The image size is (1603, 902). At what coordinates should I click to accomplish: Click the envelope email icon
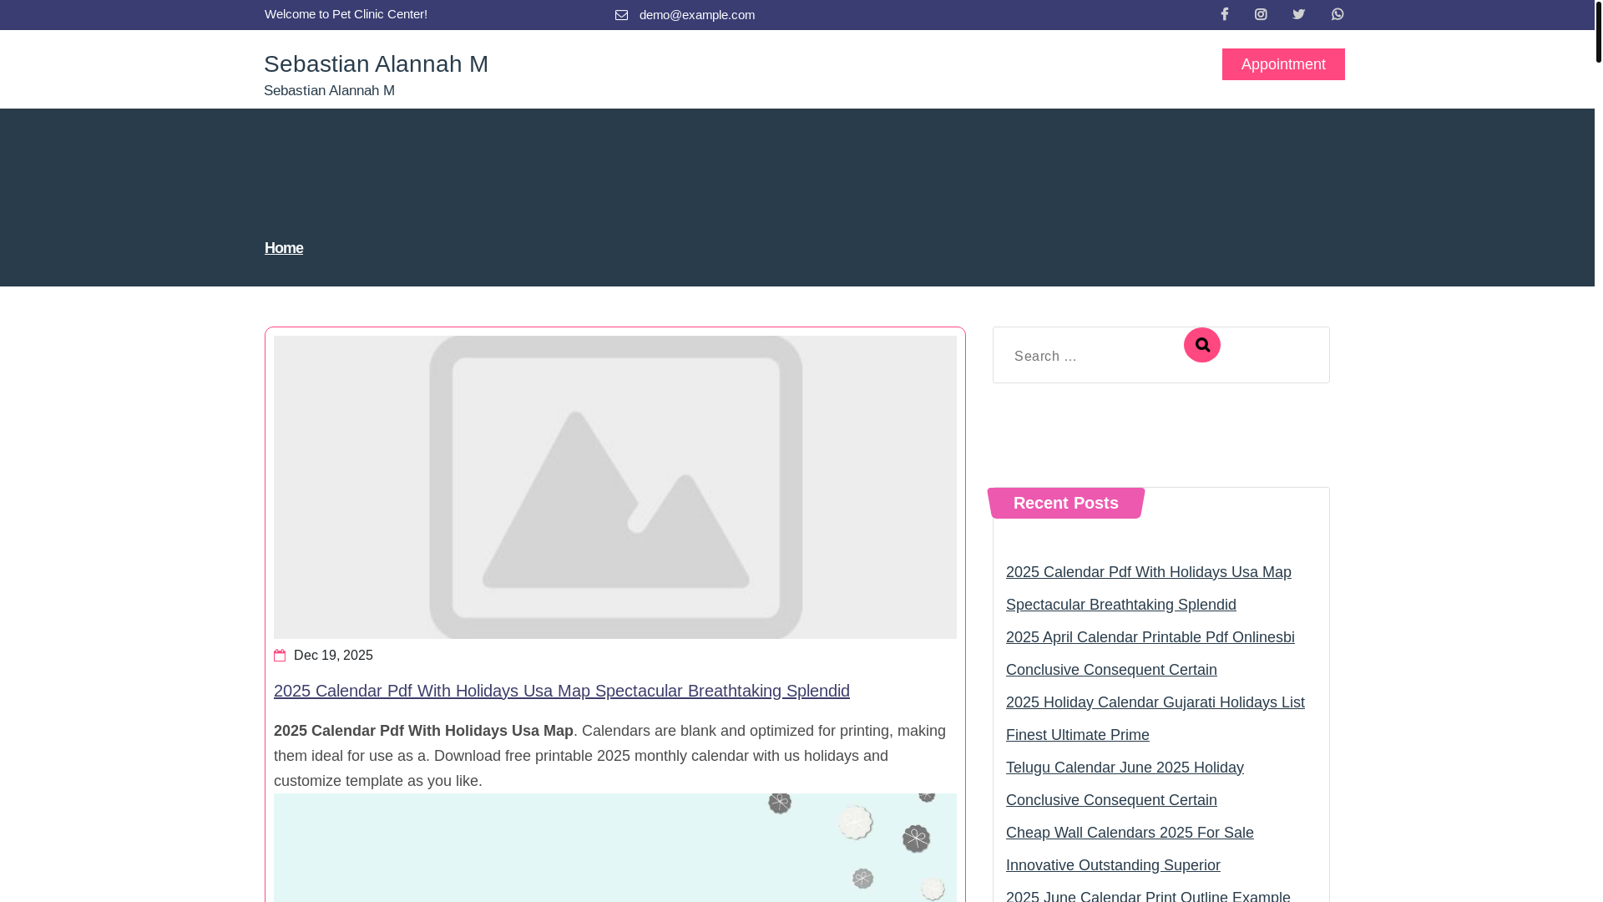[621, 15]
